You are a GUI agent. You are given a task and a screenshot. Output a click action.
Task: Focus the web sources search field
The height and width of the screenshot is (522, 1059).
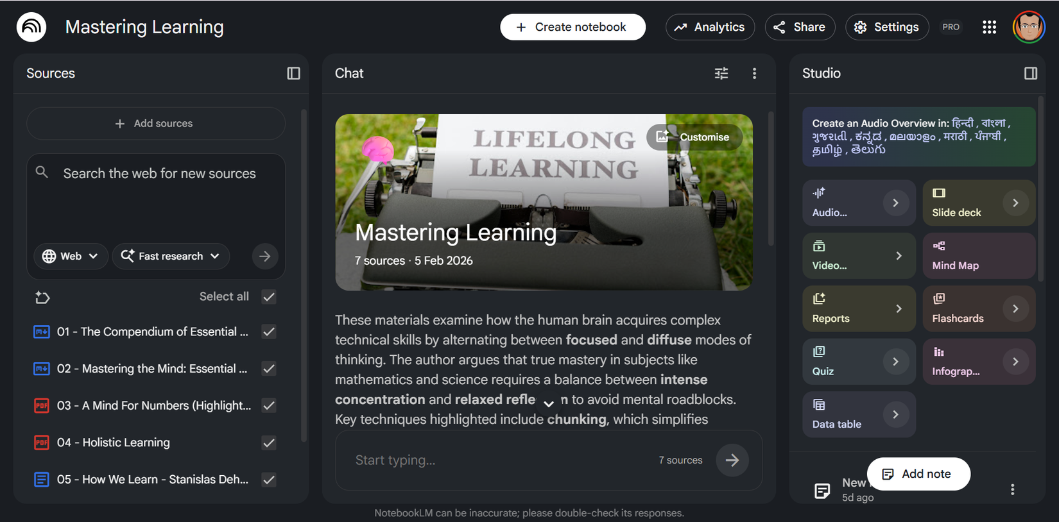tap(159, 173)
